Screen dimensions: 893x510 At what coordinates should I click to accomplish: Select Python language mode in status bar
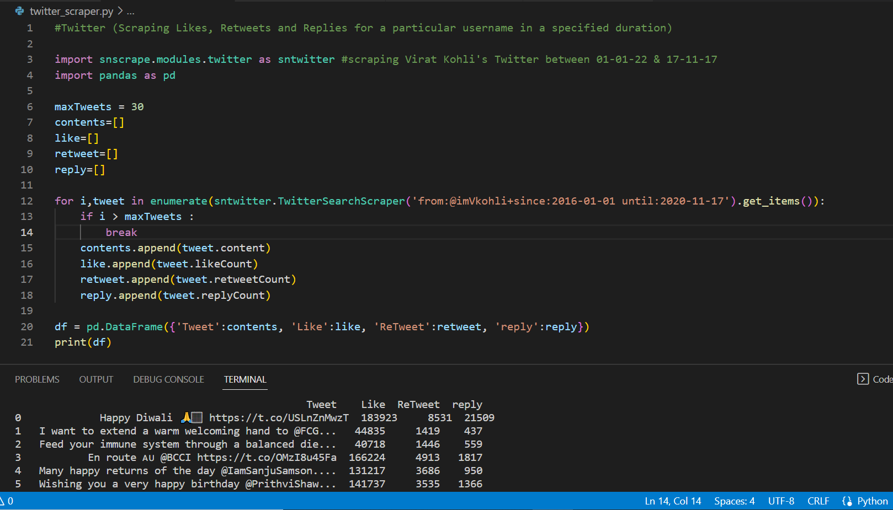pyautogui.click(x=872, y=501)
